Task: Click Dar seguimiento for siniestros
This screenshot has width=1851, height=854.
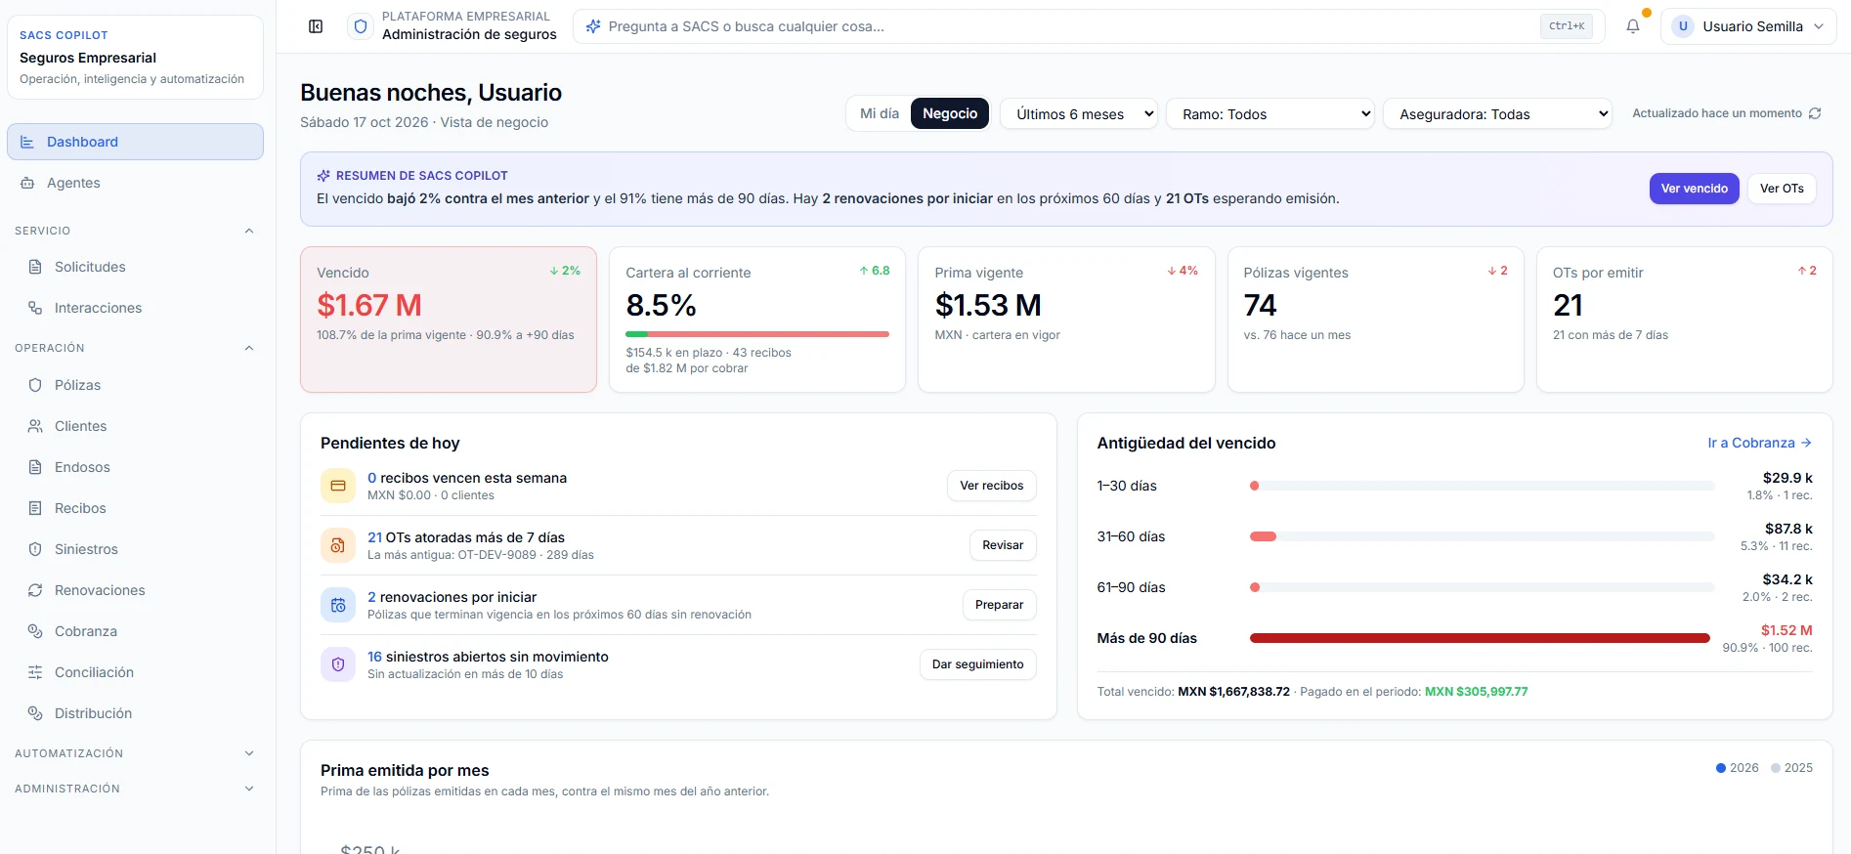Action: [x=977, y=664]
